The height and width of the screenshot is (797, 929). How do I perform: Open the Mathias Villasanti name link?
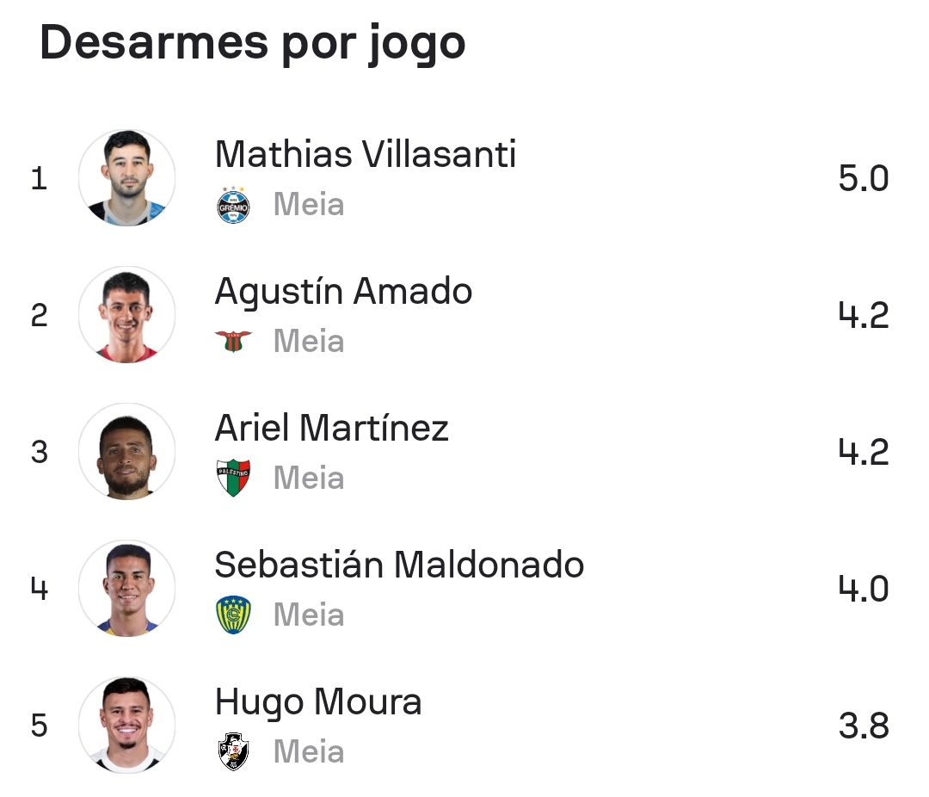(x=365, y=155)
